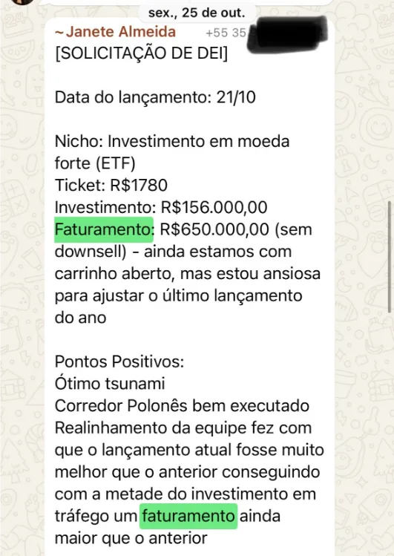Click the forte (ETF) text
The height and width of the screenshot is (556, 394).
click(x=95, y=163)
